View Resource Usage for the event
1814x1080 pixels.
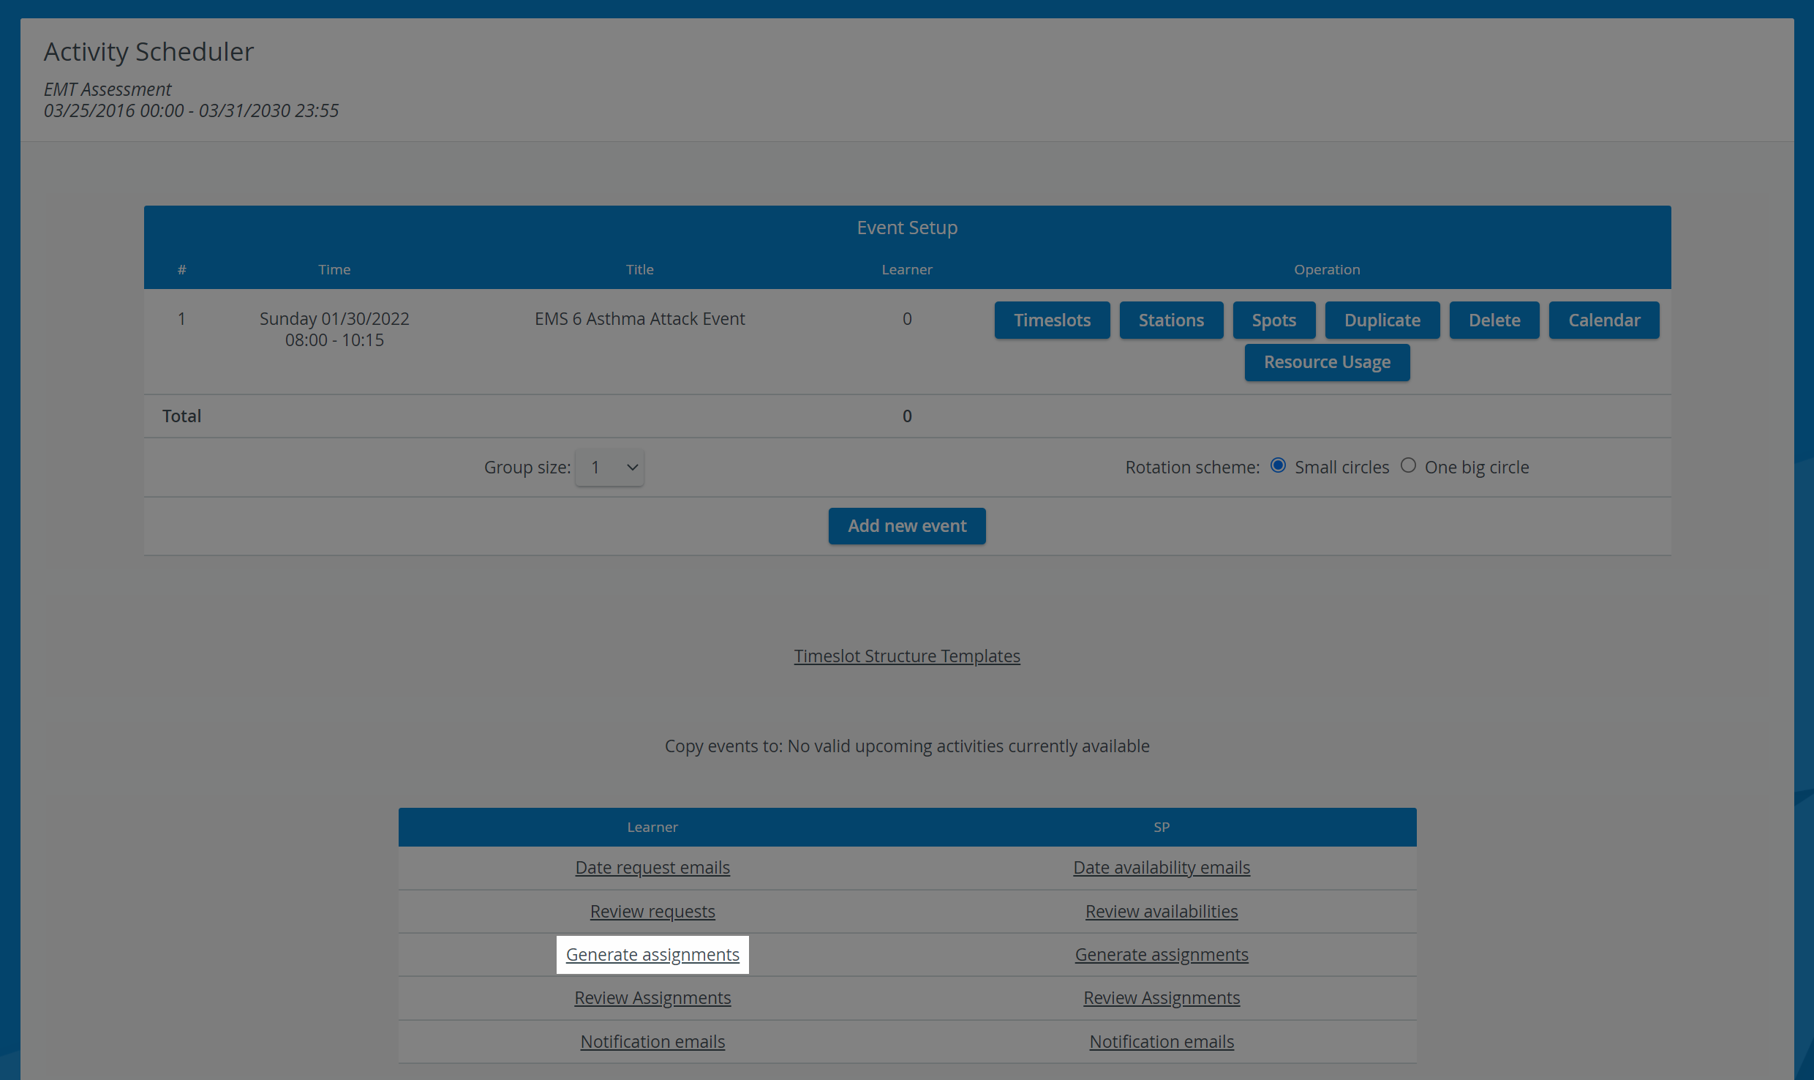point(1327,362)
